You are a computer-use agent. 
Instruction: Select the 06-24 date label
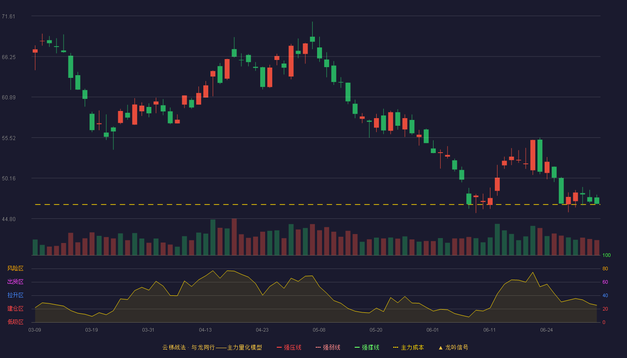(x=546, y=330)
